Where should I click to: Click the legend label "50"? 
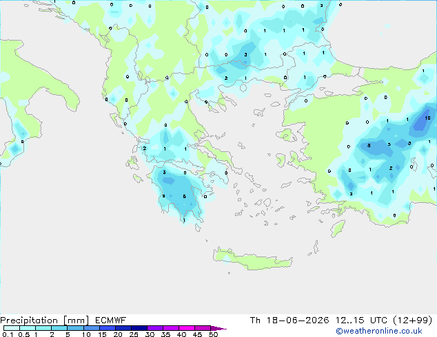[213, 334]
